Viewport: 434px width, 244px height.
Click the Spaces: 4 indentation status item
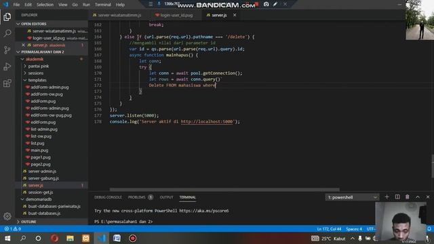pos(354,229)
